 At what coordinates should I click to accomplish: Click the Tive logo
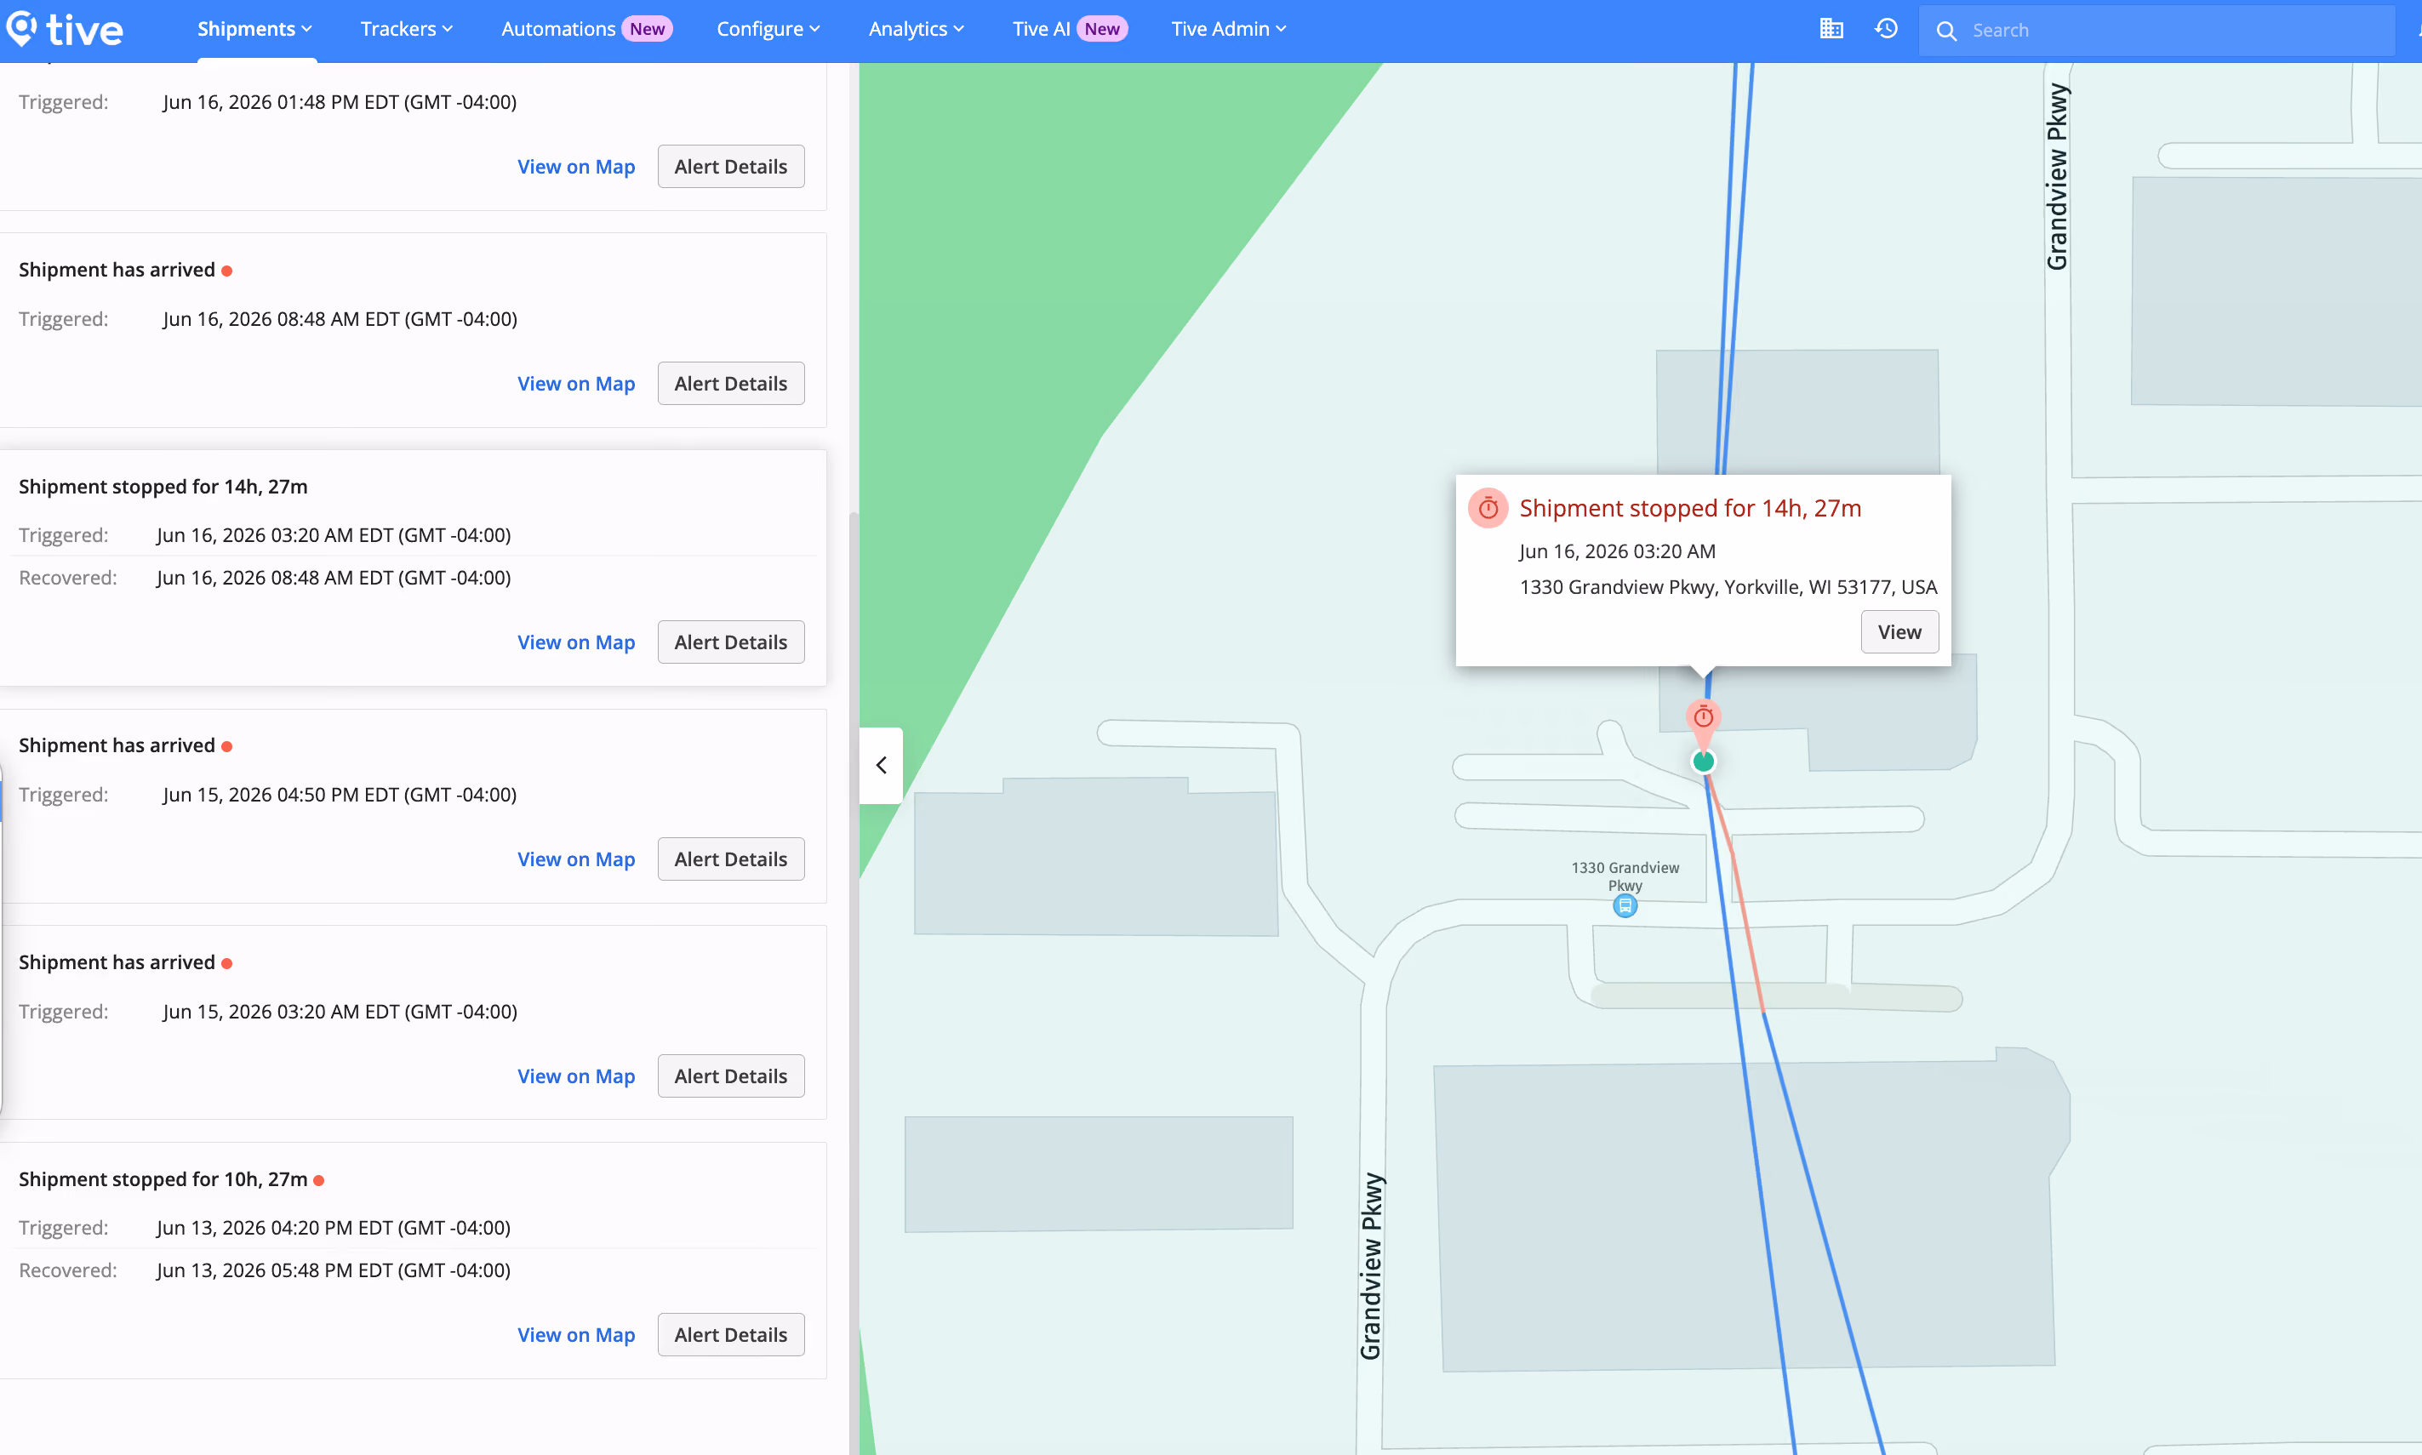[64, 30]
